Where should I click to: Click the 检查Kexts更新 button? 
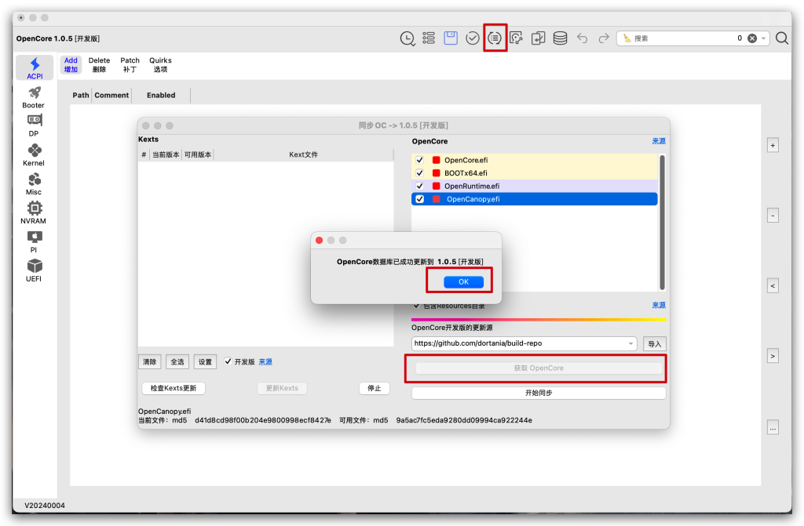174,388
